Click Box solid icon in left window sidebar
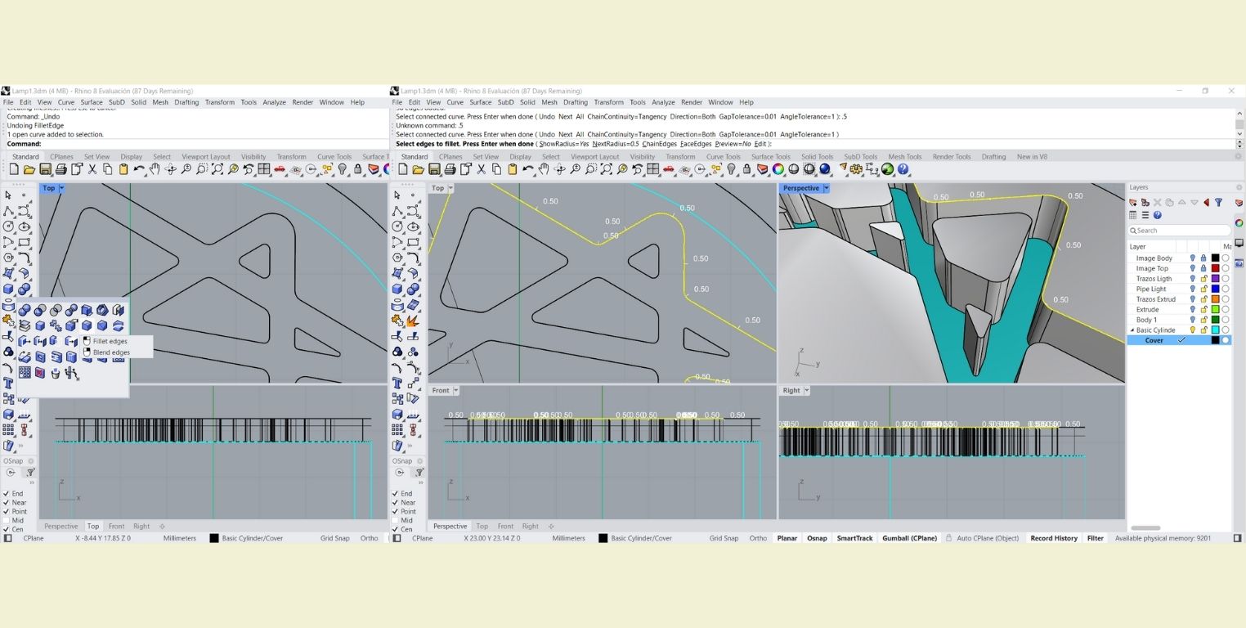1246x628 pixels. 8,289
